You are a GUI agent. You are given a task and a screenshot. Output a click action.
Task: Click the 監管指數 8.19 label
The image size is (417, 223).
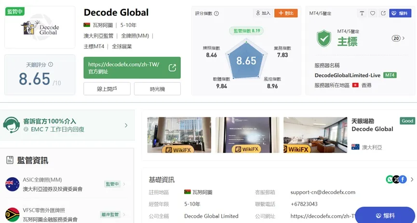pos(246,31)
